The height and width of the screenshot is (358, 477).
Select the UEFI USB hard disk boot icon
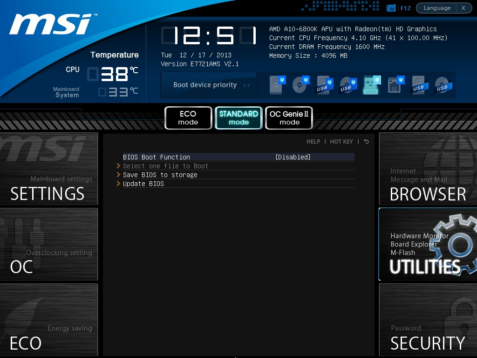[x=324, y=85]
